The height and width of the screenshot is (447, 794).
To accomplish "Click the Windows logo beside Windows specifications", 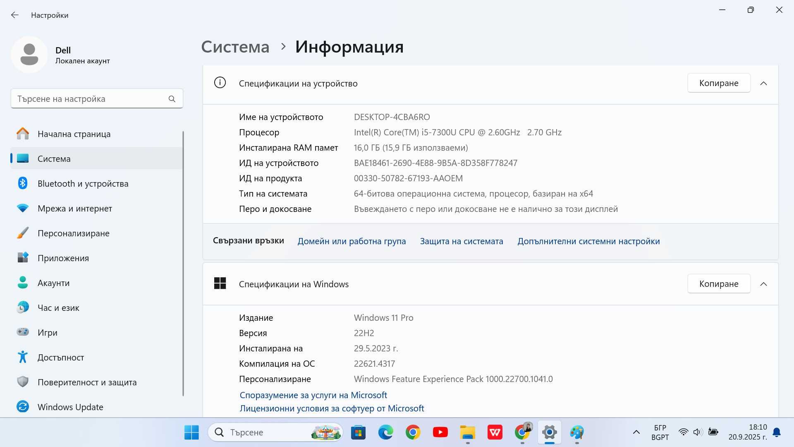I will pos(220,284).
